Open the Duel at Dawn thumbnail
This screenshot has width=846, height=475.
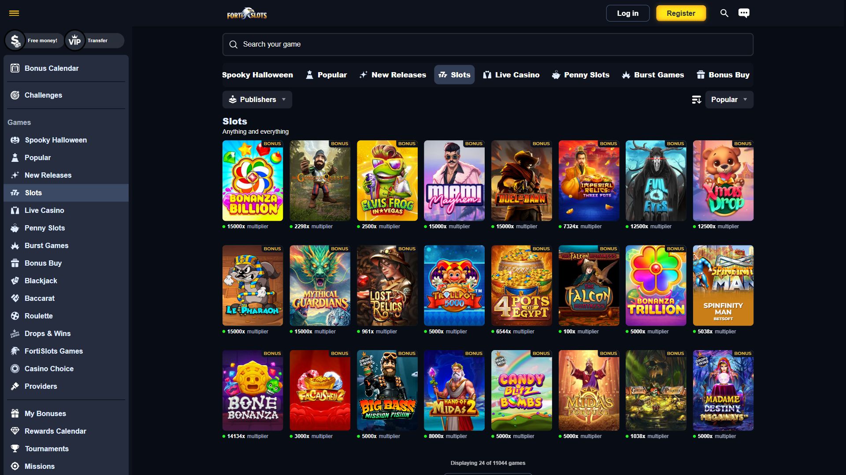[522, 181]
